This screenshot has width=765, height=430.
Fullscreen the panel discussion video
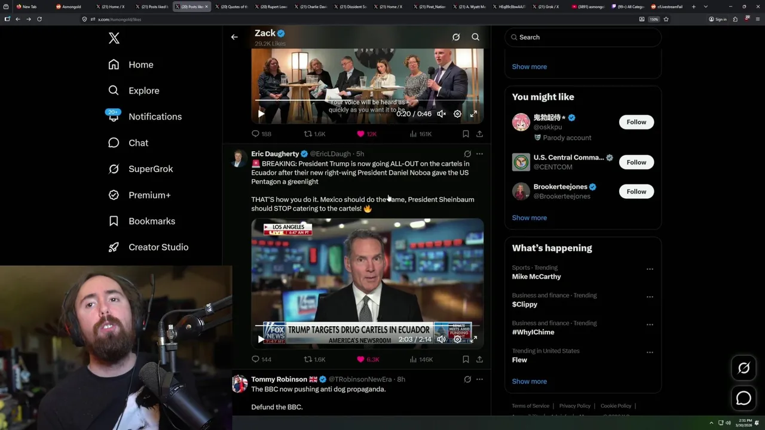(x=473, y=113)
